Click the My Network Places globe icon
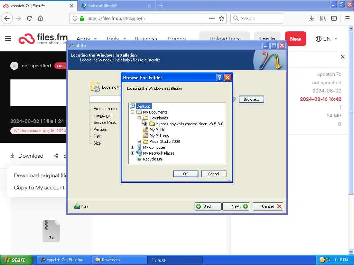The image size is (354, 265). pyautogui.click(x=139, y=153)
